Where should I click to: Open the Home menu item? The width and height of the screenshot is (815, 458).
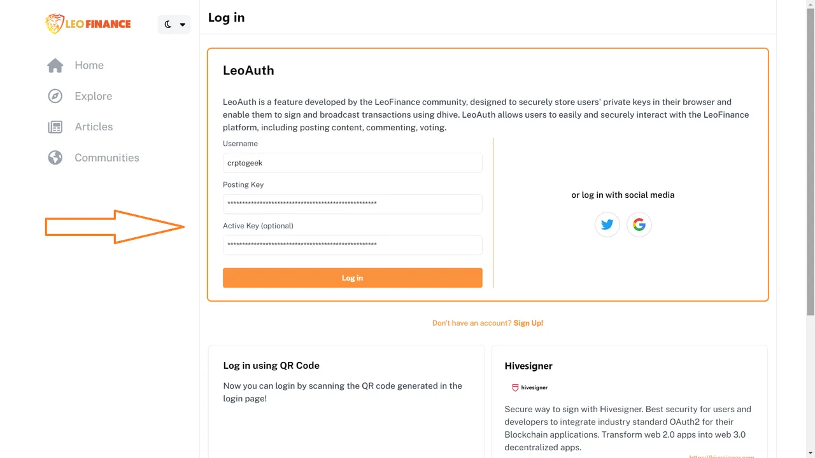tap(89, 65)
